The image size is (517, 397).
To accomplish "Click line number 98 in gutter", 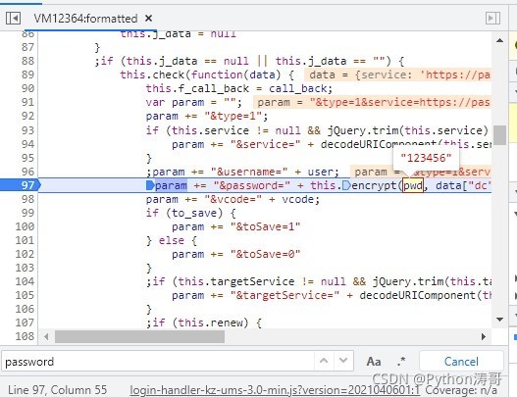I will (27, 199).
